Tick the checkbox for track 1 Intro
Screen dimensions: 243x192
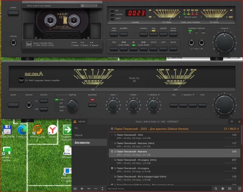(112, 135)
